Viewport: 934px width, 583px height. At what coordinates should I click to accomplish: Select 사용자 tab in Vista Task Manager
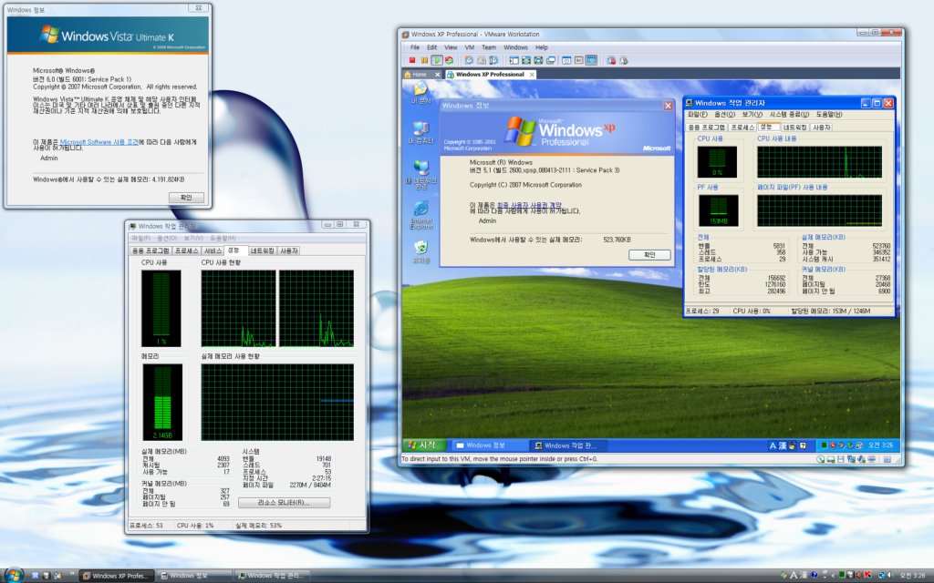(289, 251)
